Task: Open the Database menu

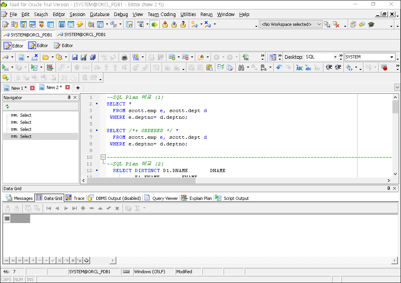Action: tap(99, 15)
